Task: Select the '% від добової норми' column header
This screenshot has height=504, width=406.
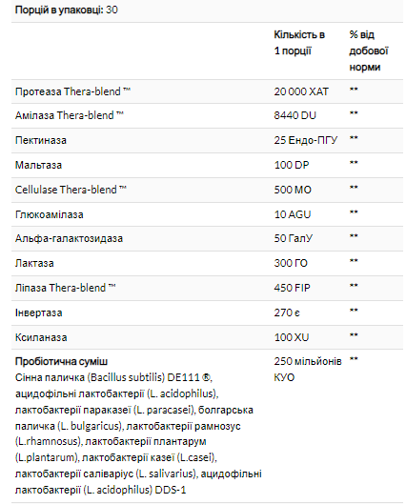Action: [x=369, y=50]
